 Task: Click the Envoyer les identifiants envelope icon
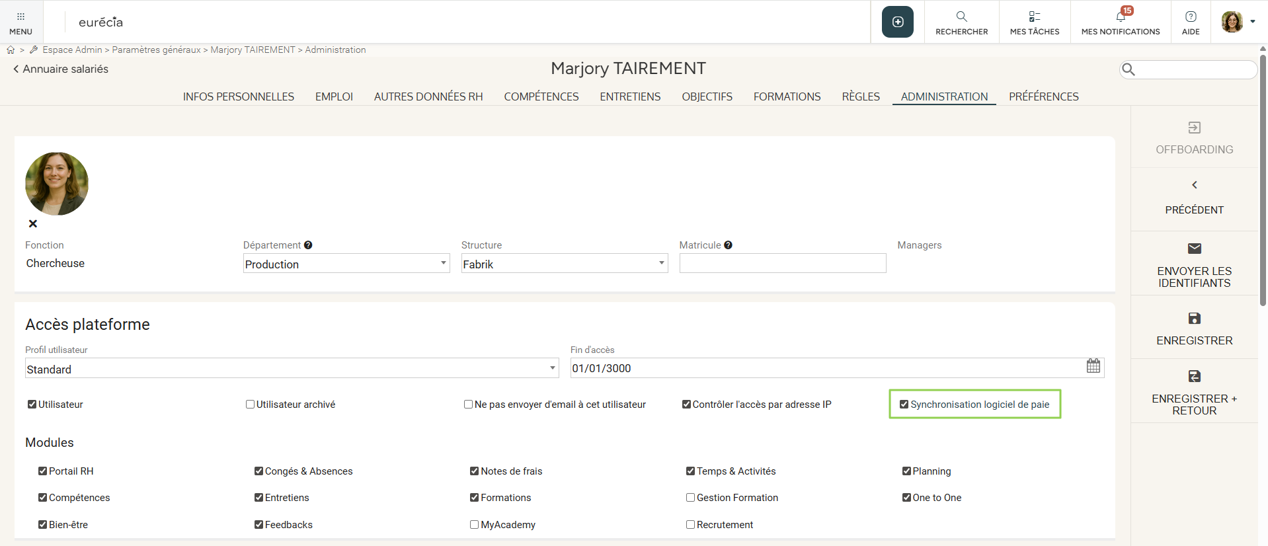click(1194, 249)
